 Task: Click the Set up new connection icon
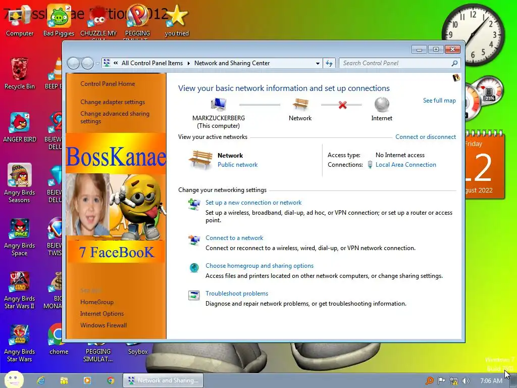click(x=194, y=204)
